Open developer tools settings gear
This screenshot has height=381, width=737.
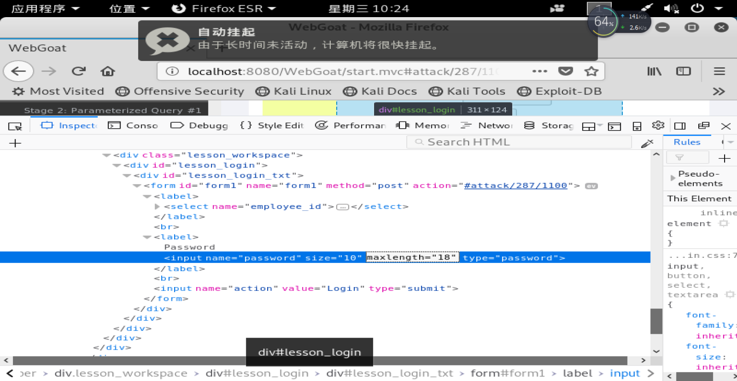[x=658, y=125]
